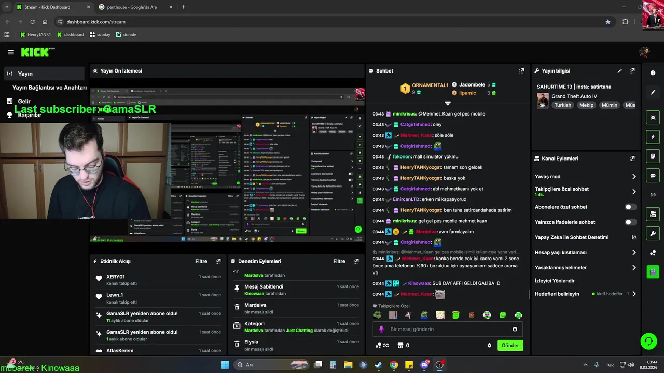Click the broadcast signal icon in right sidebar

pyautogui.click(x=653, y=195)
